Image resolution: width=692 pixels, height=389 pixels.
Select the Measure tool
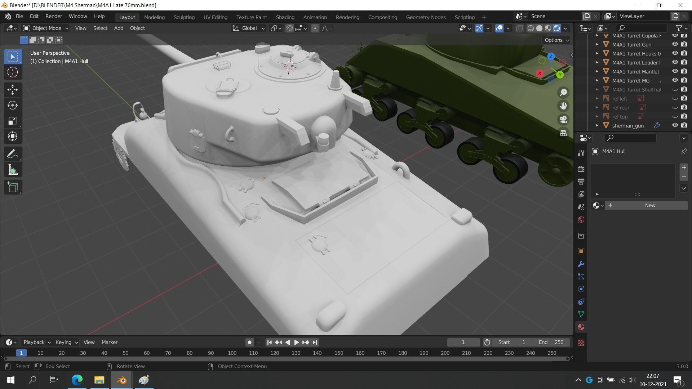13,170
